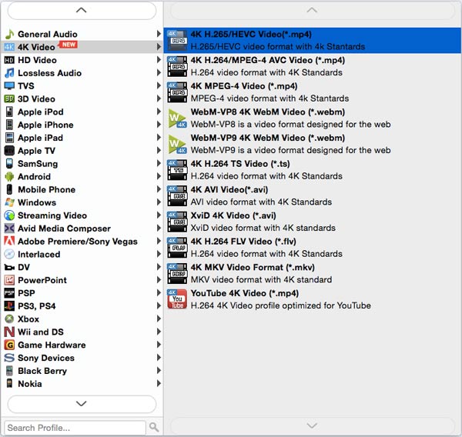This screenshot has height=437, width=462.
Task: Open the Nokia category
Action: click(82, 384)
